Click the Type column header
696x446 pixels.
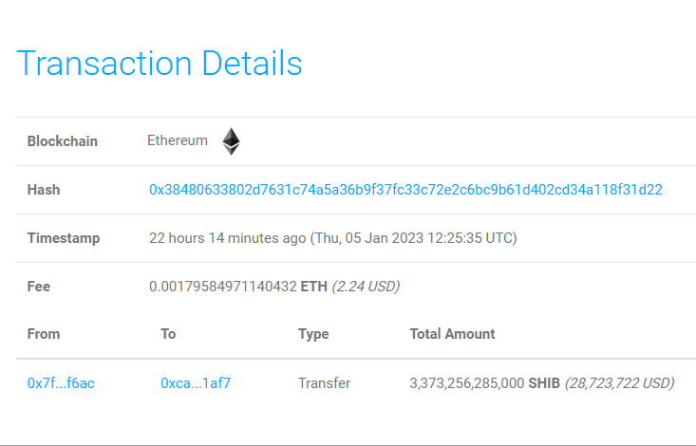pos(313,334)
